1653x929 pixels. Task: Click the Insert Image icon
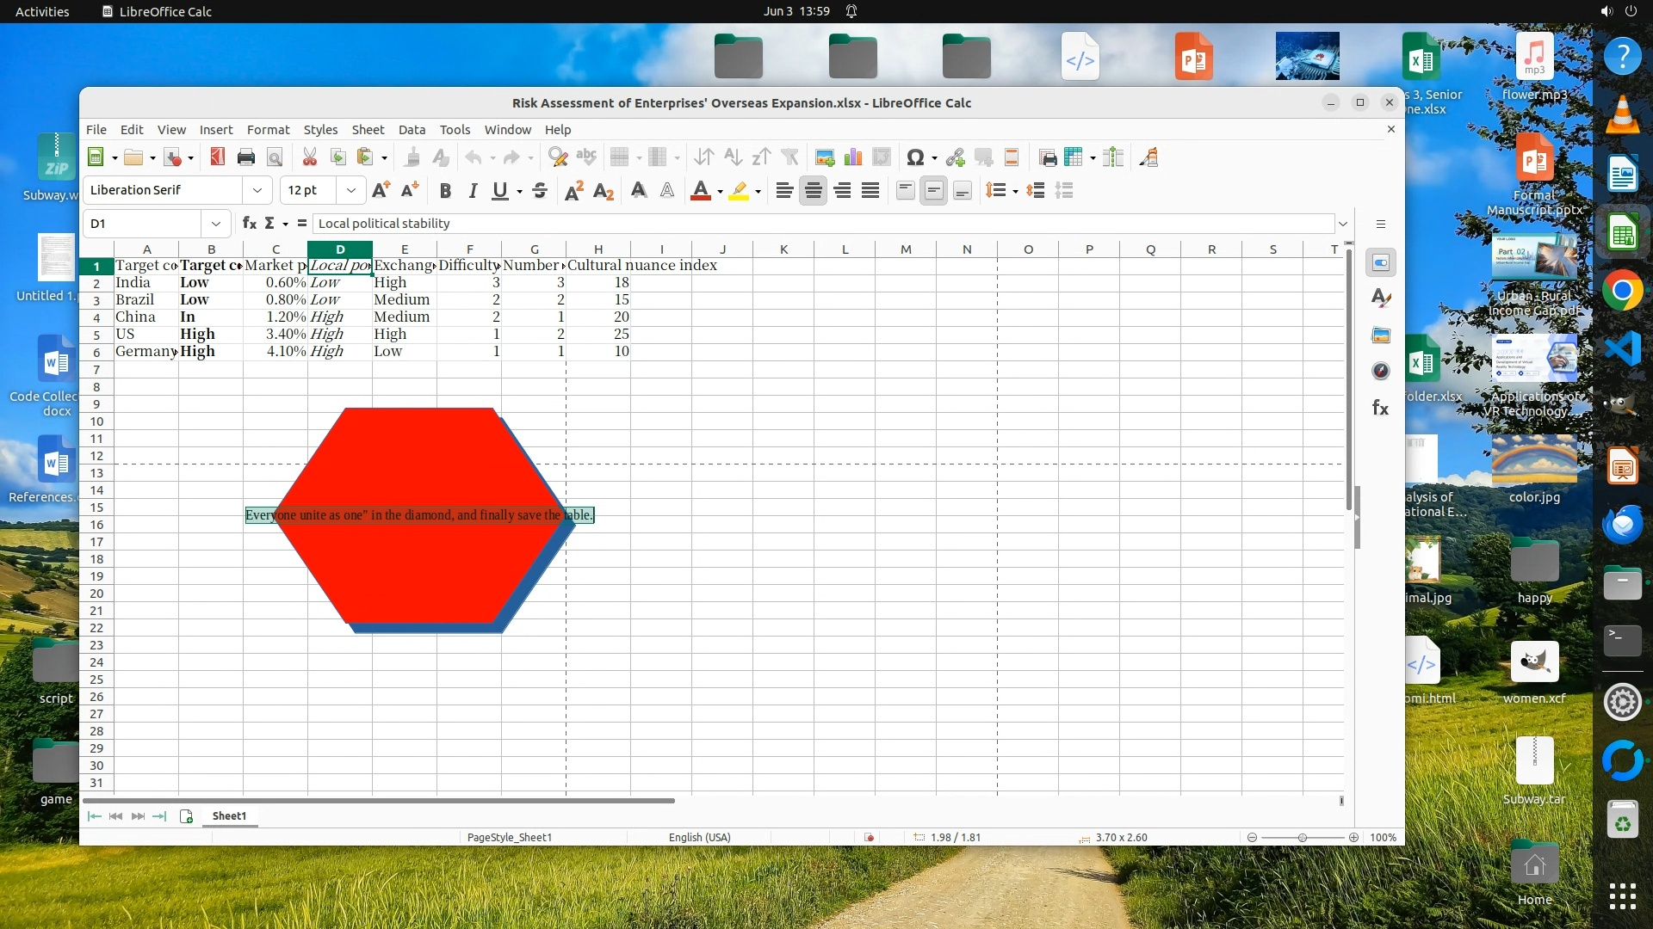point(824,157)
